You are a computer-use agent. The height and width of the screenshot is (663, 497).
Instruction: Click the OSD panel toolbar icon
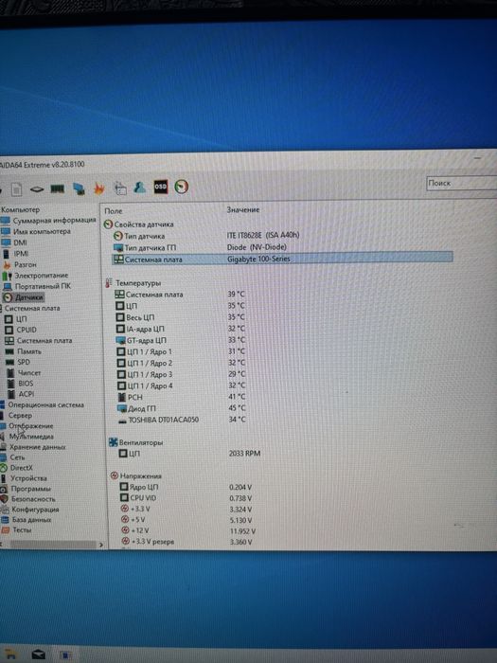[161, 187]
